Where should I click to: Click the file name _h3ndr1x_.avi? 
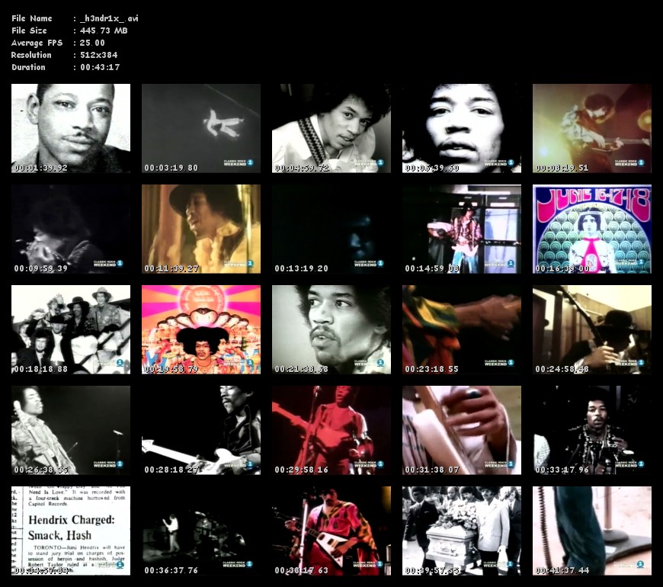pos(109,18)
